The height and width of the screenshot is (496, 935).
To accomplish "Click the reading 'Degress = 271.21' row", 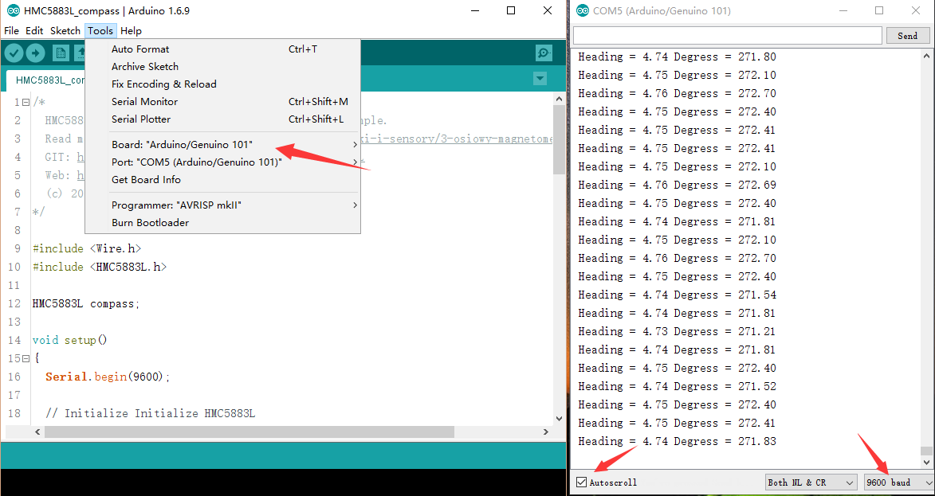I will pyautogui.click(x=678, y=331).
